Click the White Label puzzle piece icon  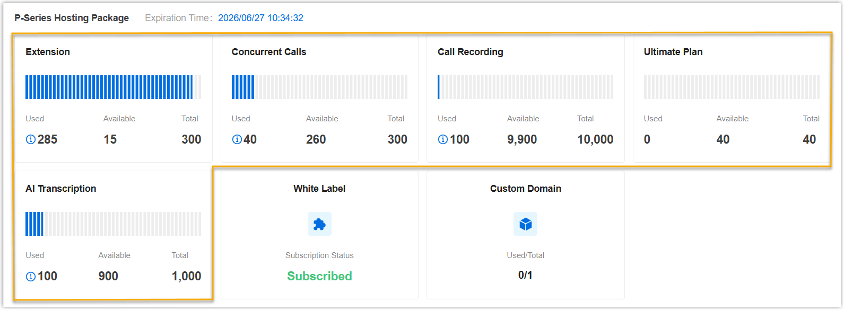(x=319, y=224)
